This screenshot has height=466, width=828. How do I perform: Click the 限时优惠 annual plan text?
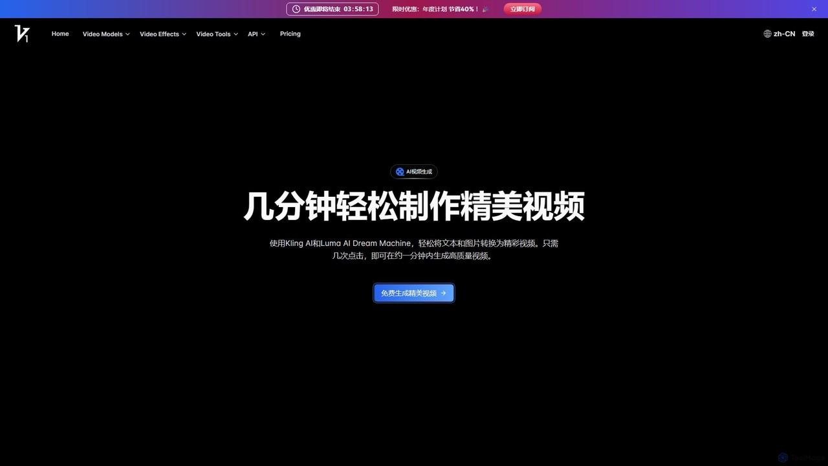435,9
